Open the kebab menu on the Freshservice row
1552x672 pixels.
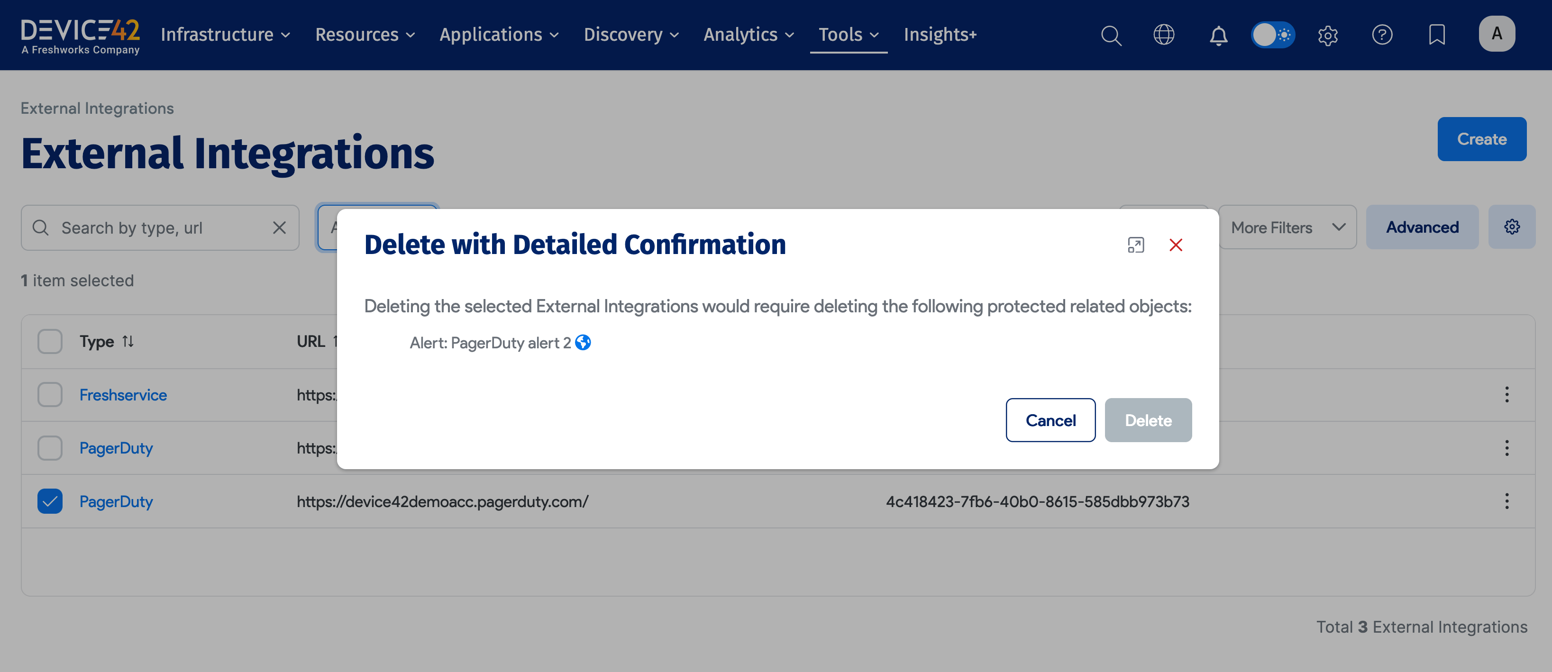(x=1507, y=394)
